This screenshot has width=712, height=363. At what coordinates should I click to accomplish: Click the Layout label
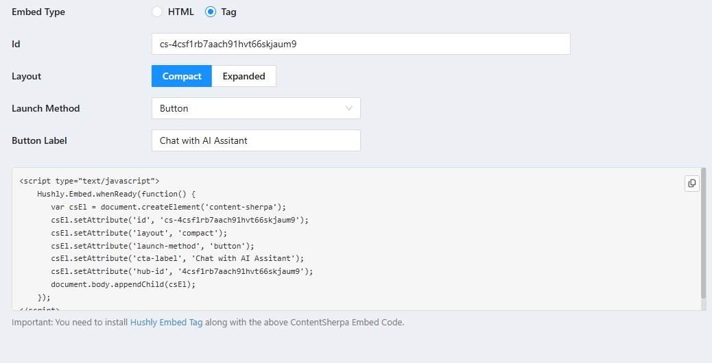pyautogui.click(x=26, y=76)
